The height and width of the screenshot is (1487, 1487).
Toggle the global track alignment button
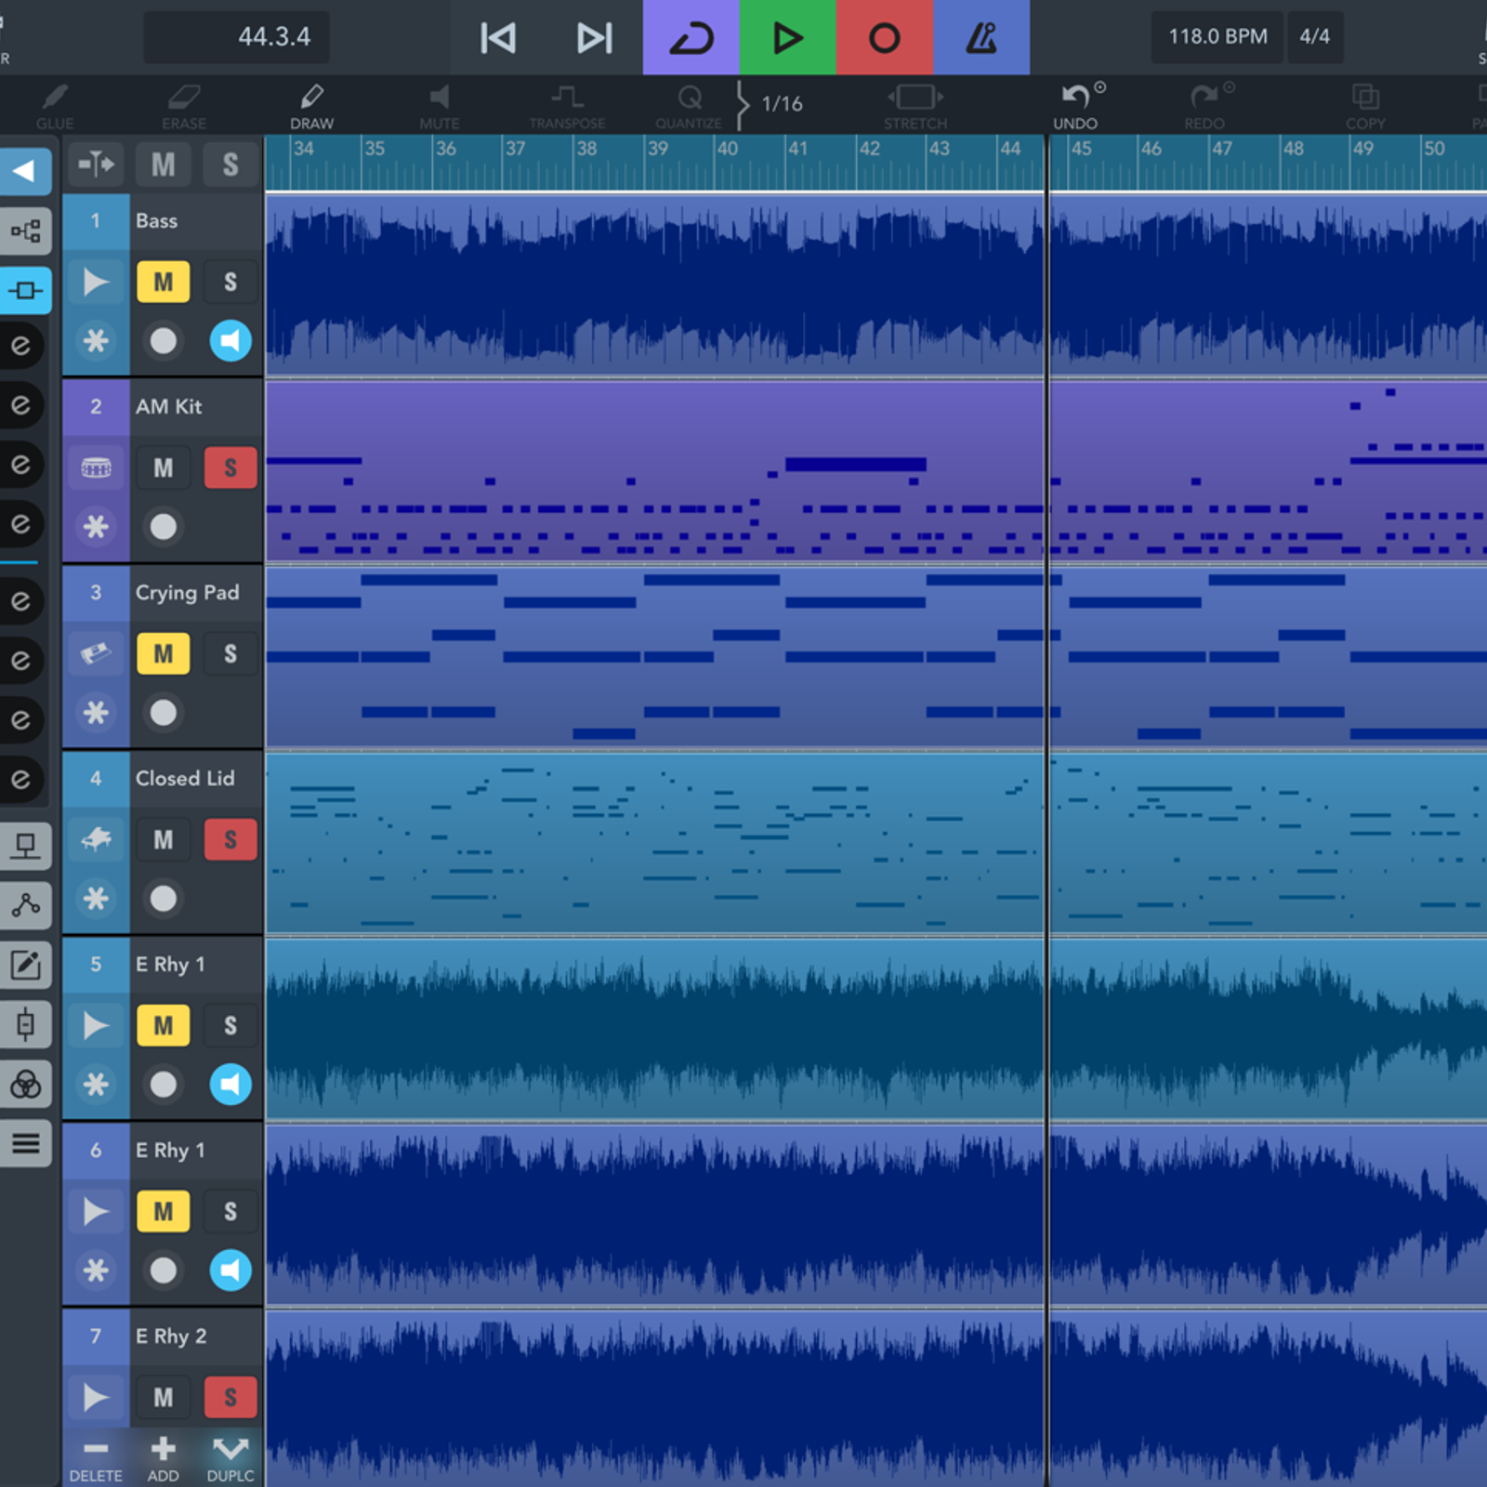click(96, 165)
